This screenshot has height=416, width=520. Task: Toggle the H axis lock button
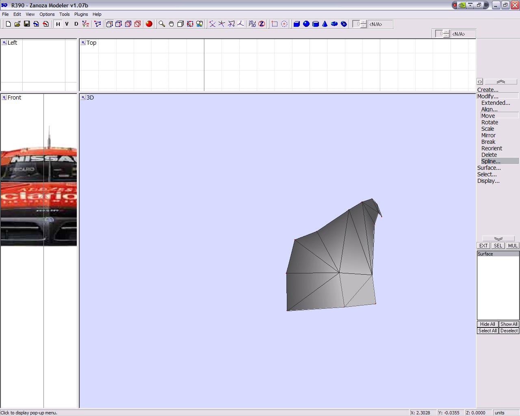[58, 24]
